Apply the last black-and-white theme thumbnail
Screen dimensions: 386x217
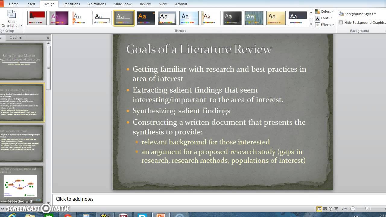pos(298,18)
